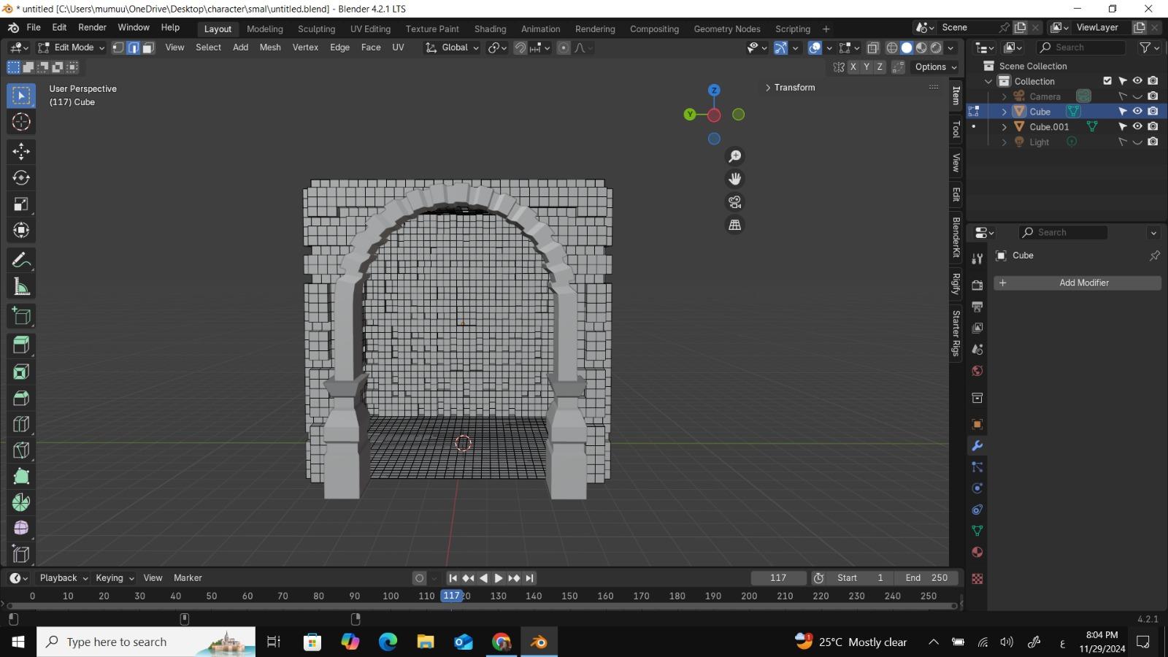This screenshot has width=1168, height=657.
Task: Jump to timeline start frame button
Action: [x=453, y=578]
